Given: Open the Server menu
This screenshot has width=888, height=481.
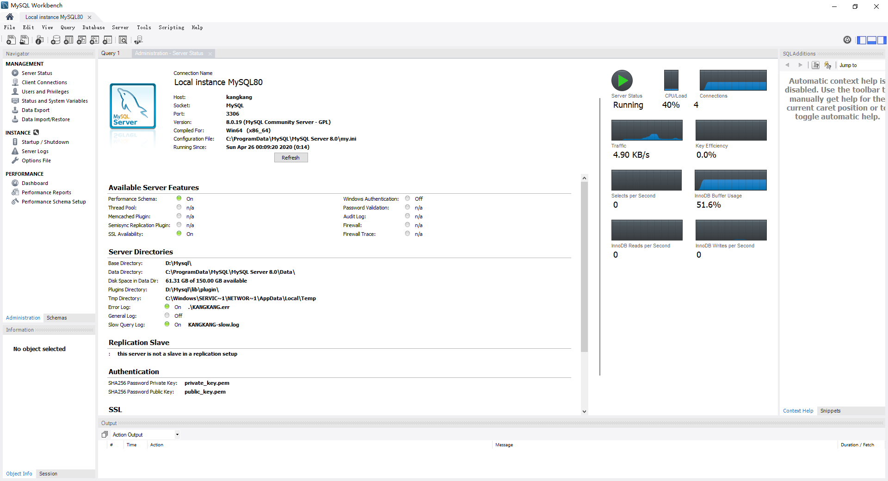Looking at the screenshot, I should 120,27.
